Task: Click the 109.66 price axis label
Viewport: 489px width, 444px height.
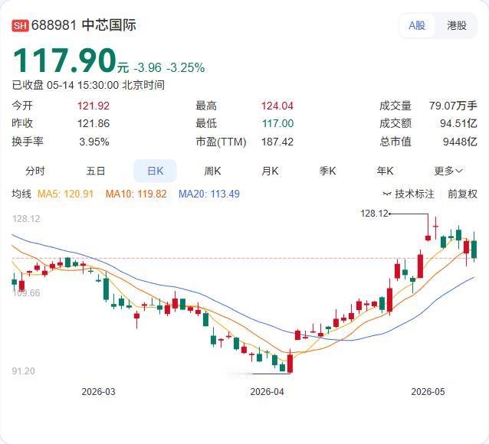Action: 26,293
